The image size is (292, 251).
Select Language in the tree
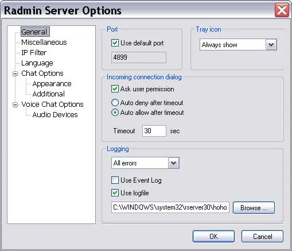[37, 63]
